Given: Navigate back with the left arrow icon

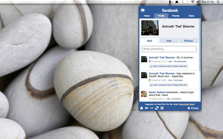Looking at the screenshot, I should point(146,108).
